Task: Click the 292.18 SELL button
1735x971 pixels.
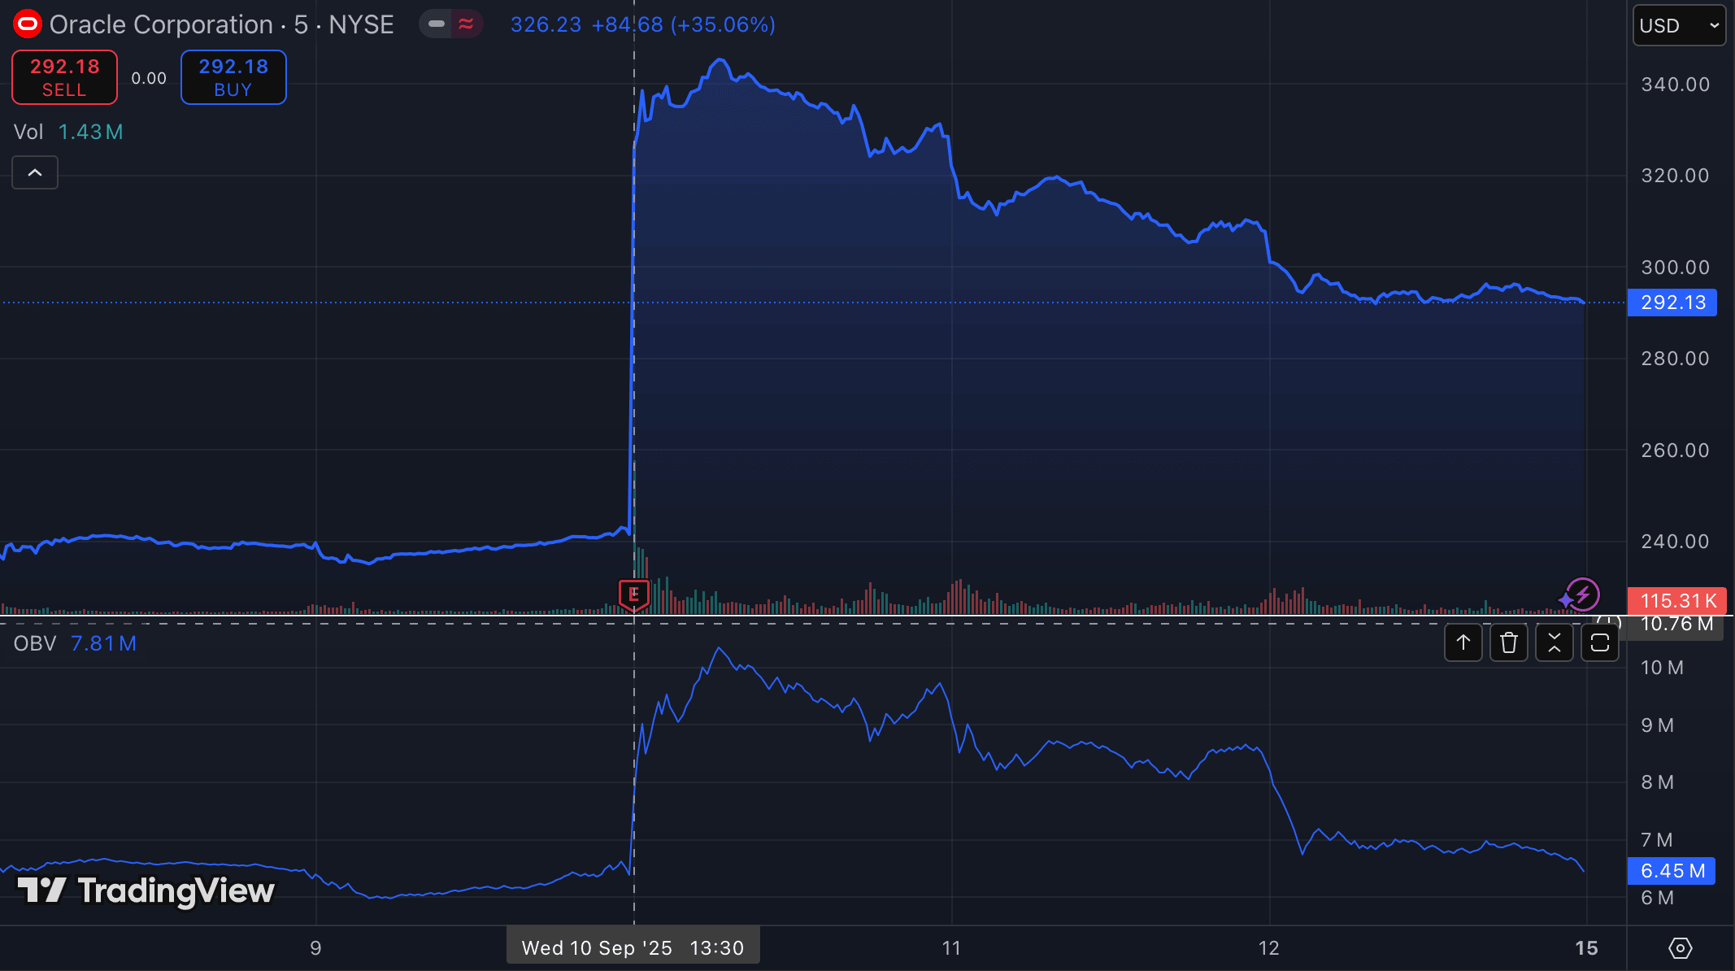Action: coord(65,77)
